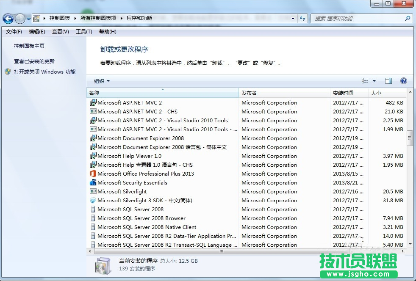Screen dimensions: 416x281
Task: Open the 组织 dropdown menu
Action: click(99, 81)
